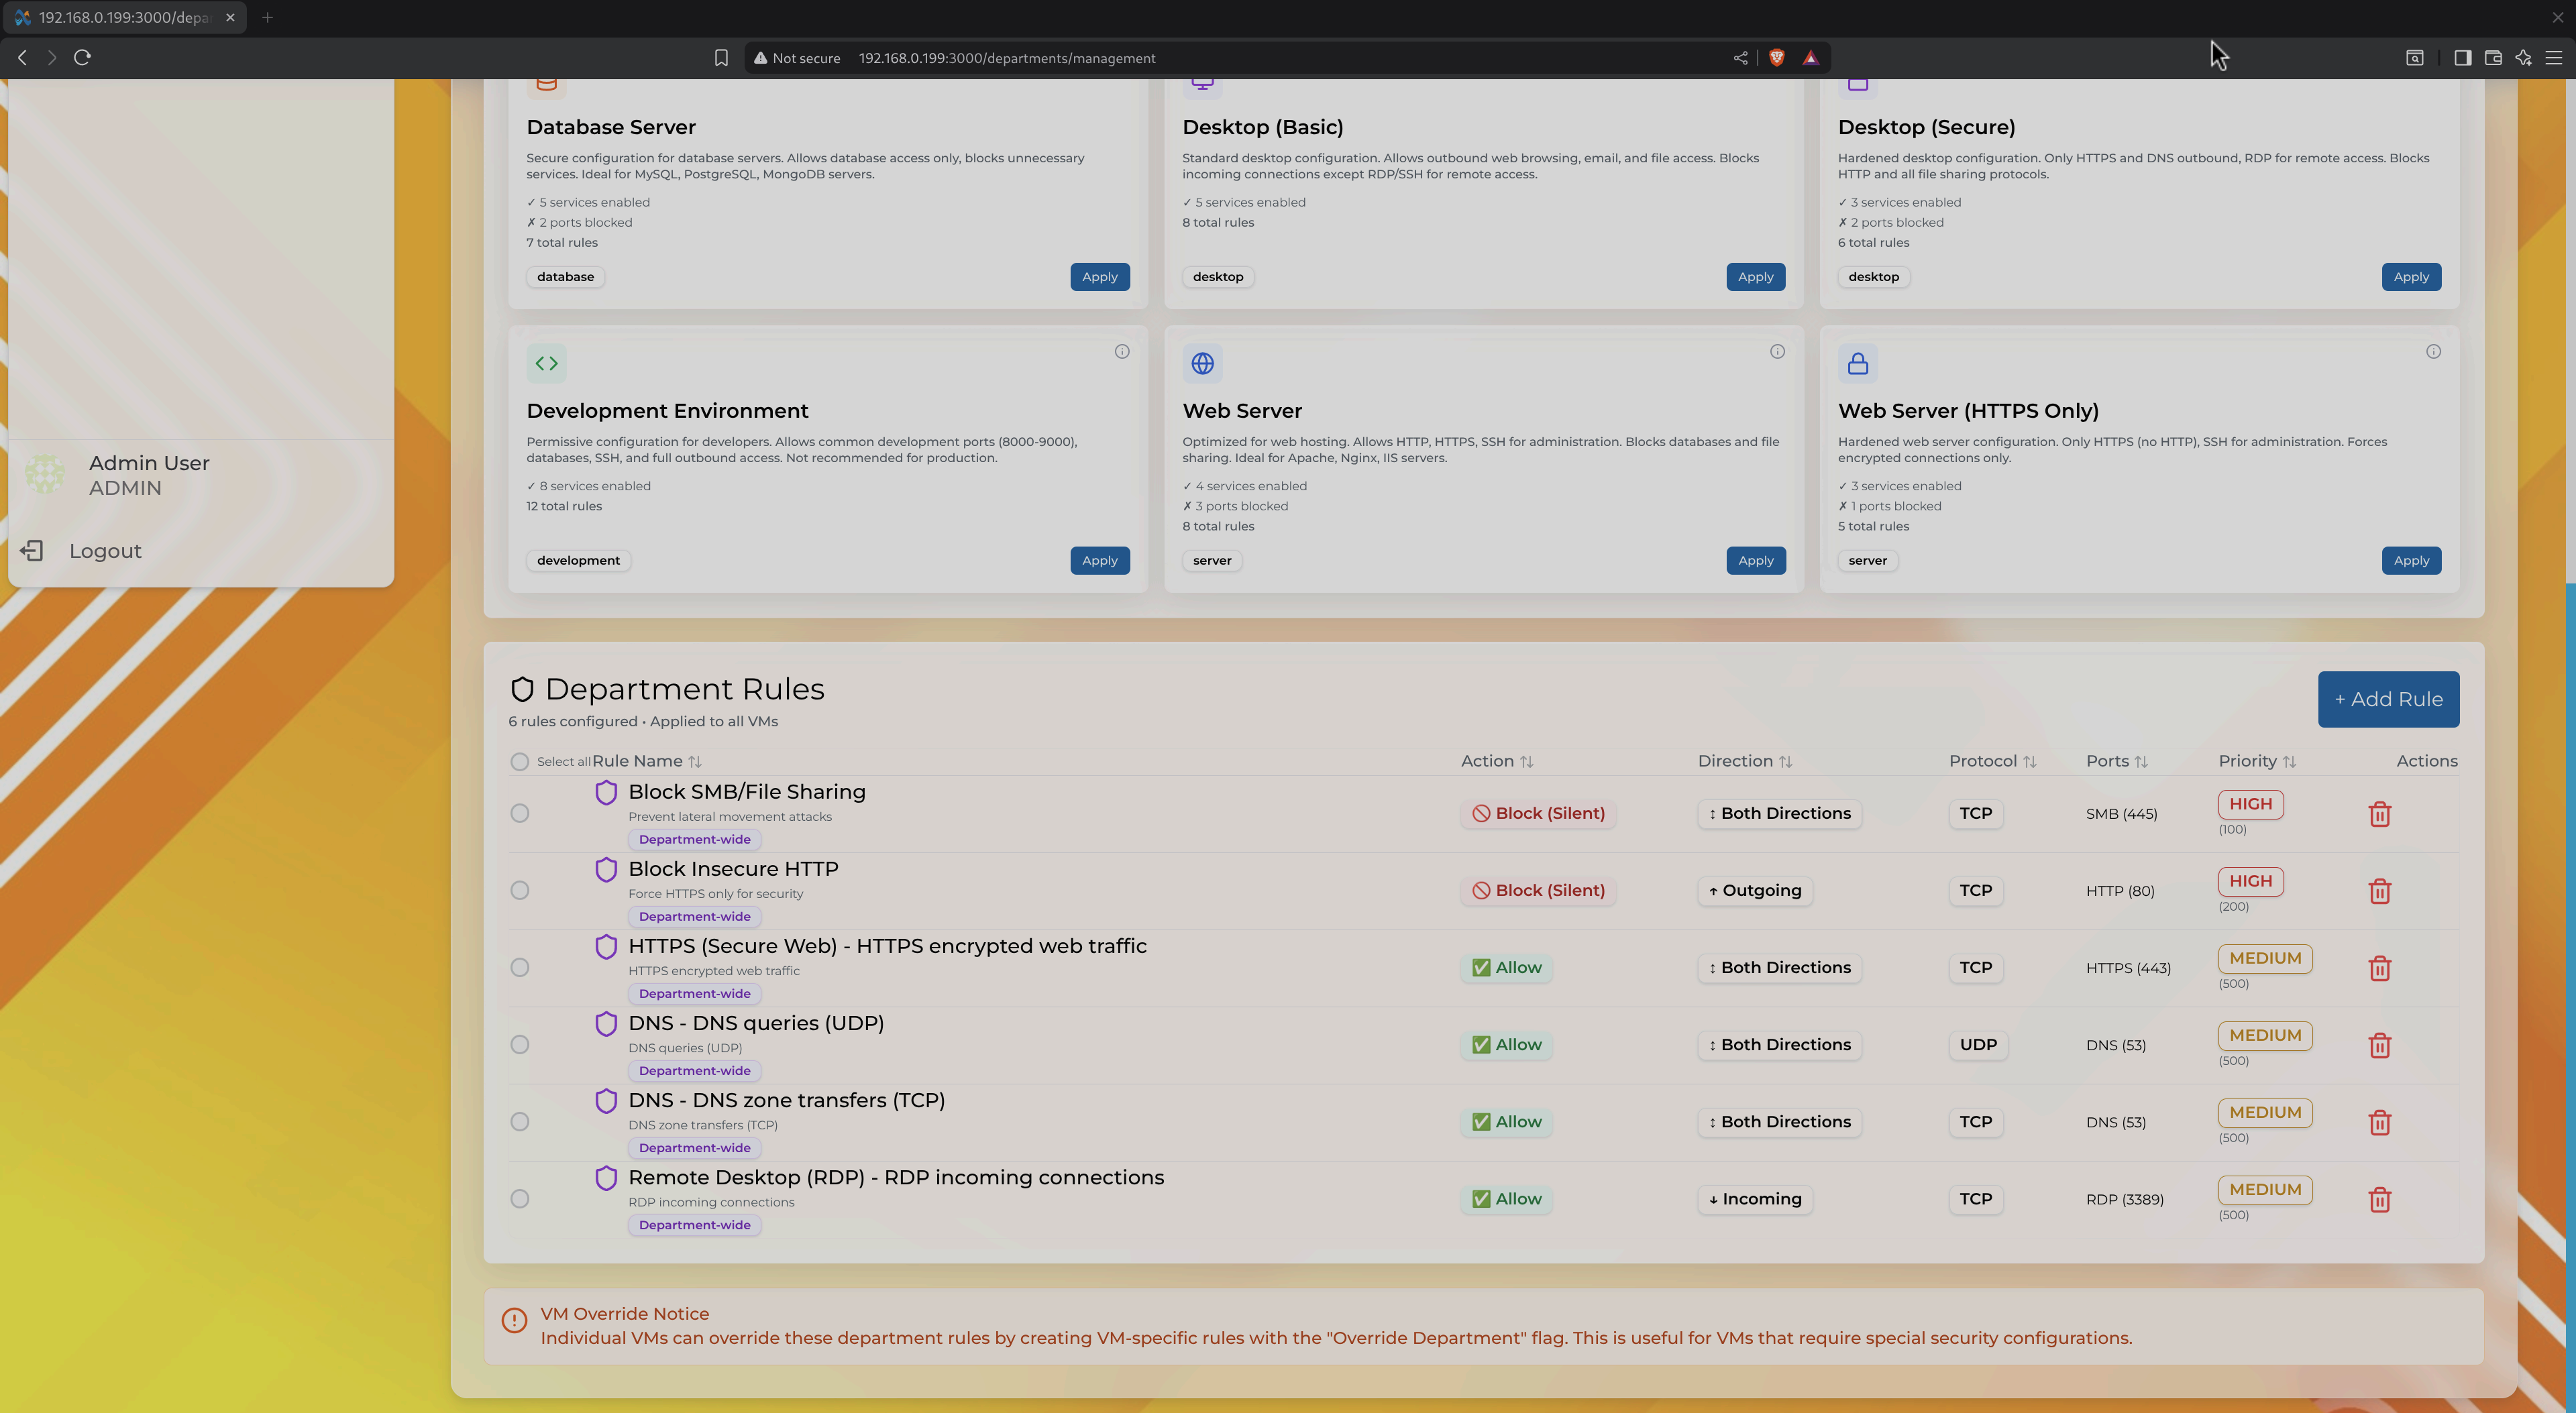Reload the page with the refresh icon

tap(83, 58)
